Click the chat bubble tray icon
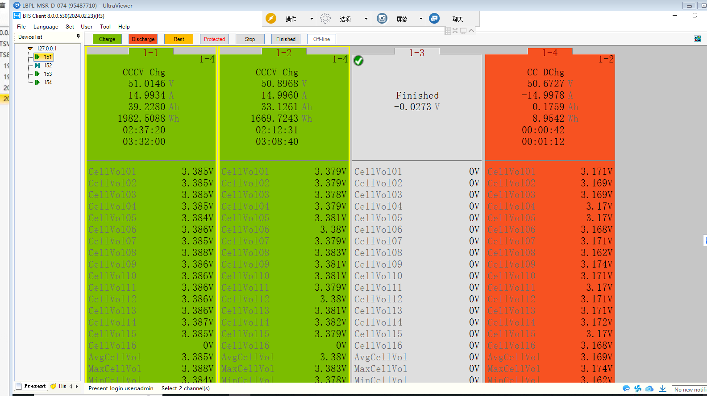The image size is (707, 396). click(626, 389)
